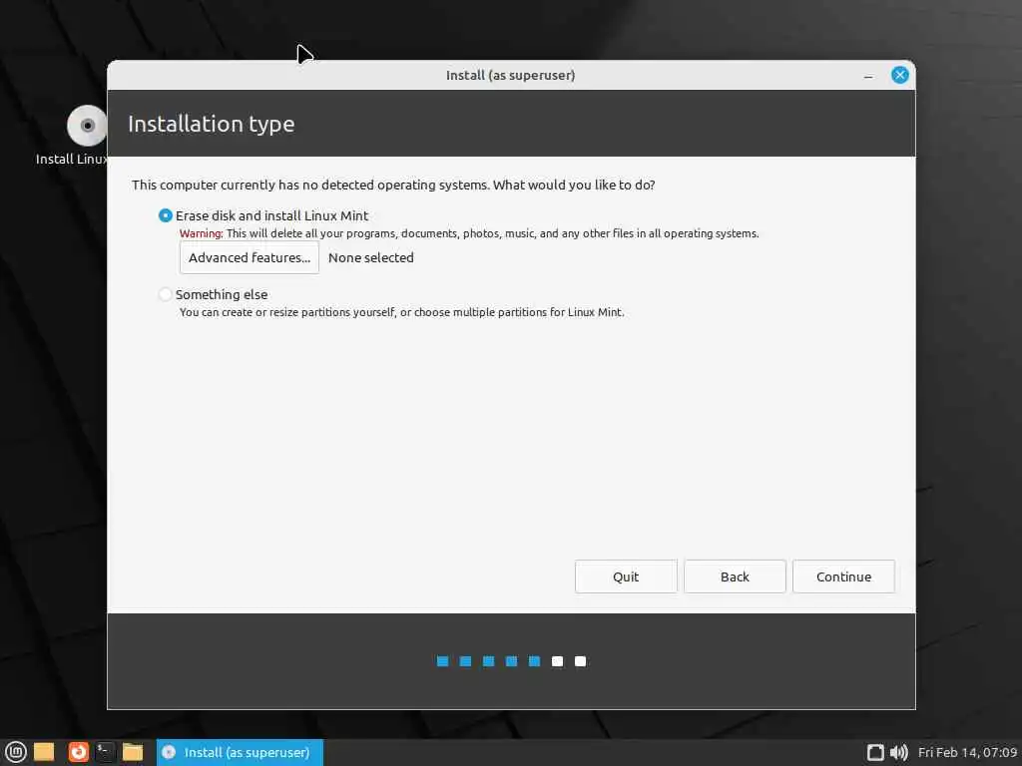
Task: Open the Linux Mint start menu
Action: tap(16, 752)
